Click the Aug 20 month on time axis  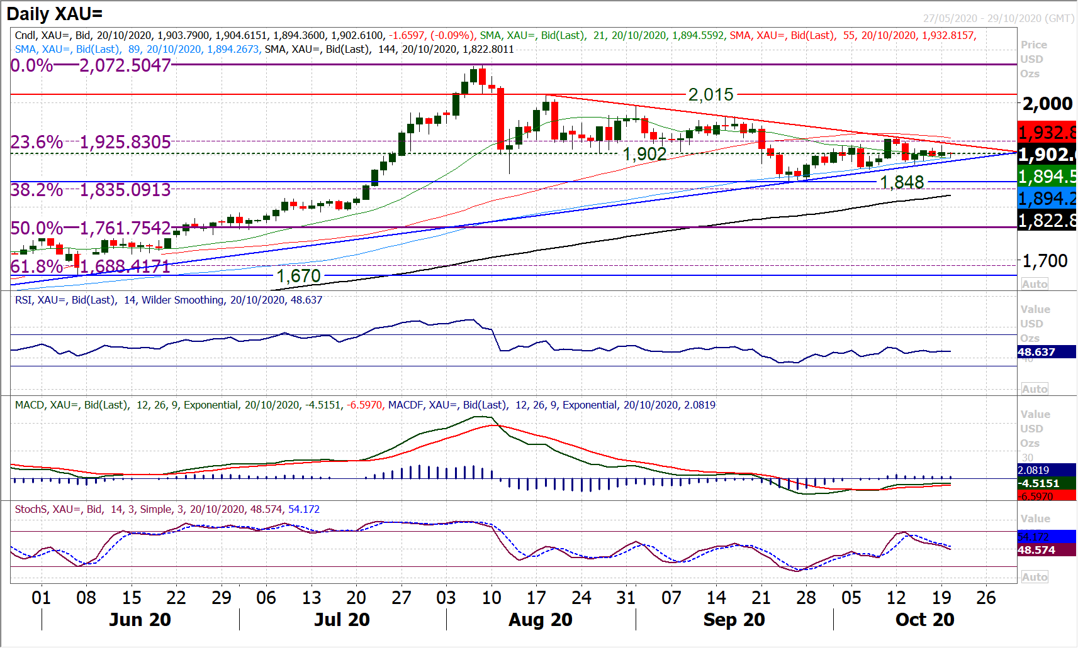540,620
